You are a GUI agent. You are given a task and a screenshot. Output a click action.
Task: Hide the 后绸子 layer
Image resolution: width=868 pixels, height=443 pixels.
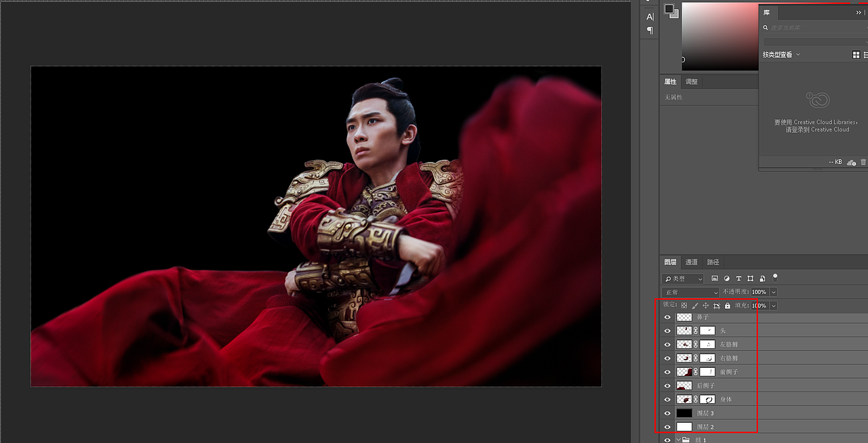click(x=667, y=385)
